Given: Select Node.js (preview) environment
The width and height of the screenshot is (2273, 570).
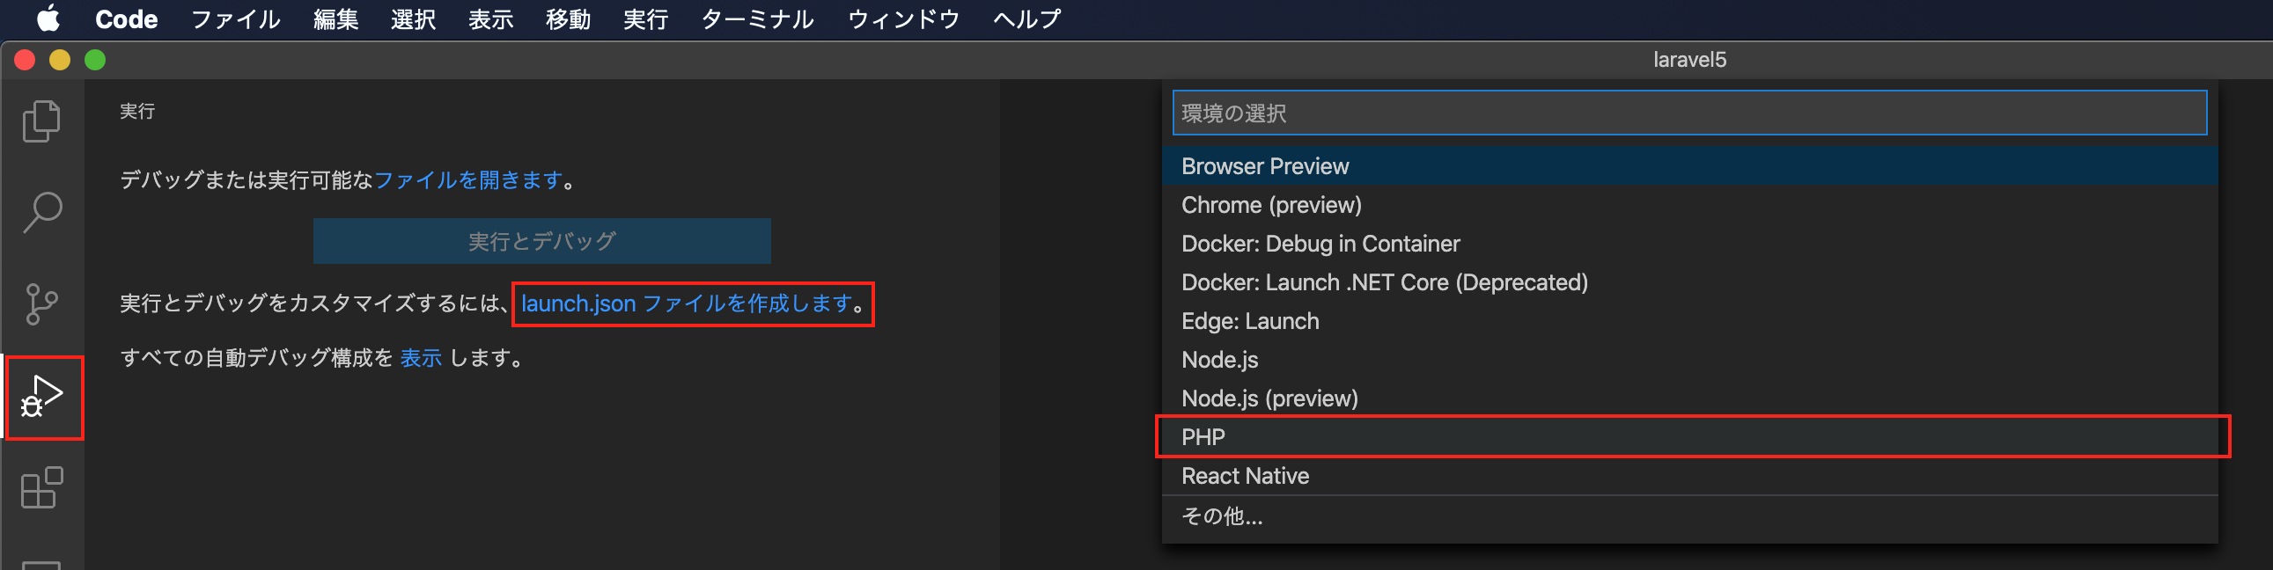Looking at the screenshot, I should coord(1688,398).
